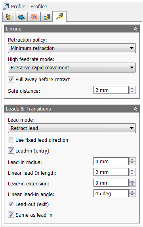Enable Use fixed lead direction
143x227 pixels.
11,140
